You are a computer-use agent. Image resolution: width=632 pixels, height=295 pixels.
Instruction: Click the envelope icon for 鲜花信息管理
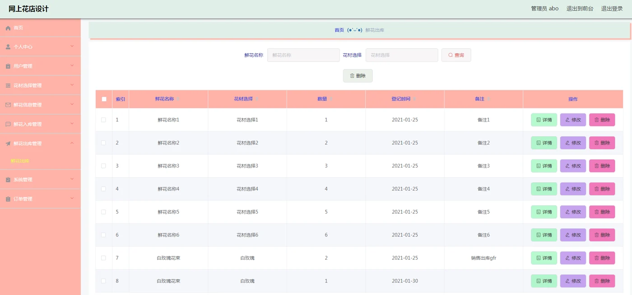click(8, 105)
